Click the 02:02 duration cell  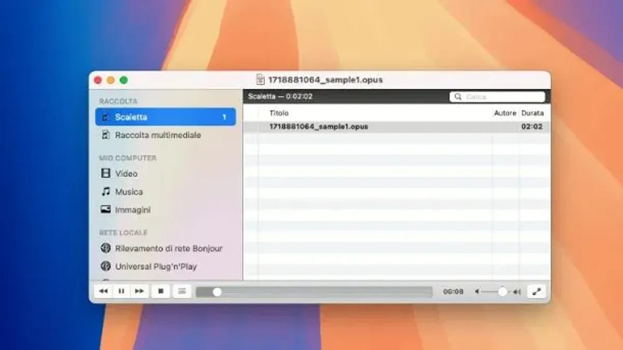532,127
